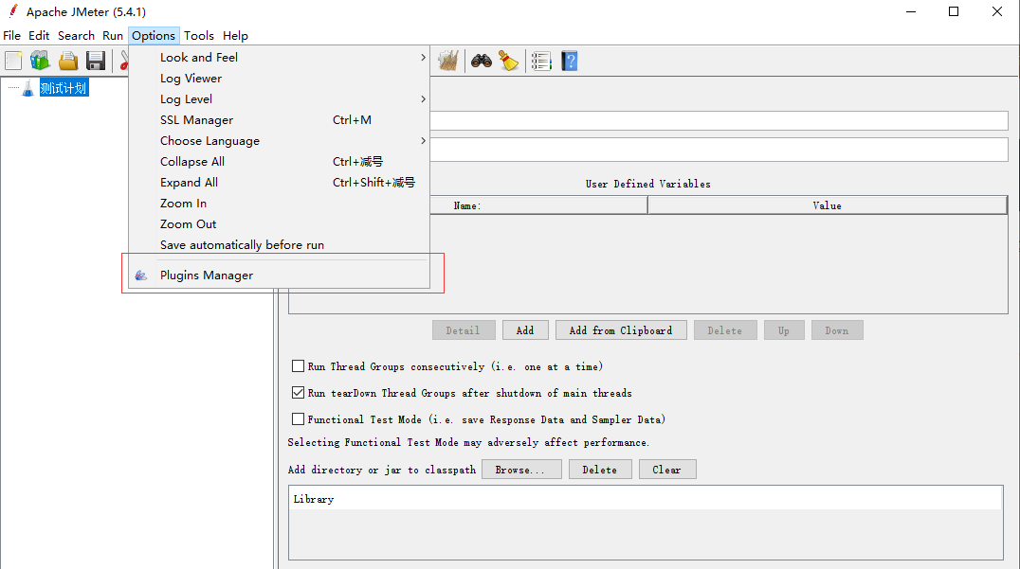The width and height of the screenshot is (1020, 569).
Task: Choose Zoom In option
Action: [x=279, y=203]
